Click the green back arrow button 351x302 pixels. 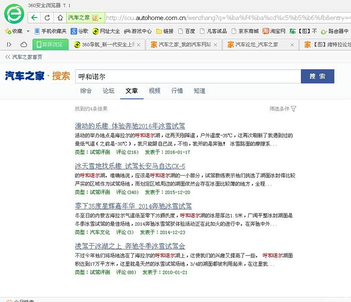(34, 18)
